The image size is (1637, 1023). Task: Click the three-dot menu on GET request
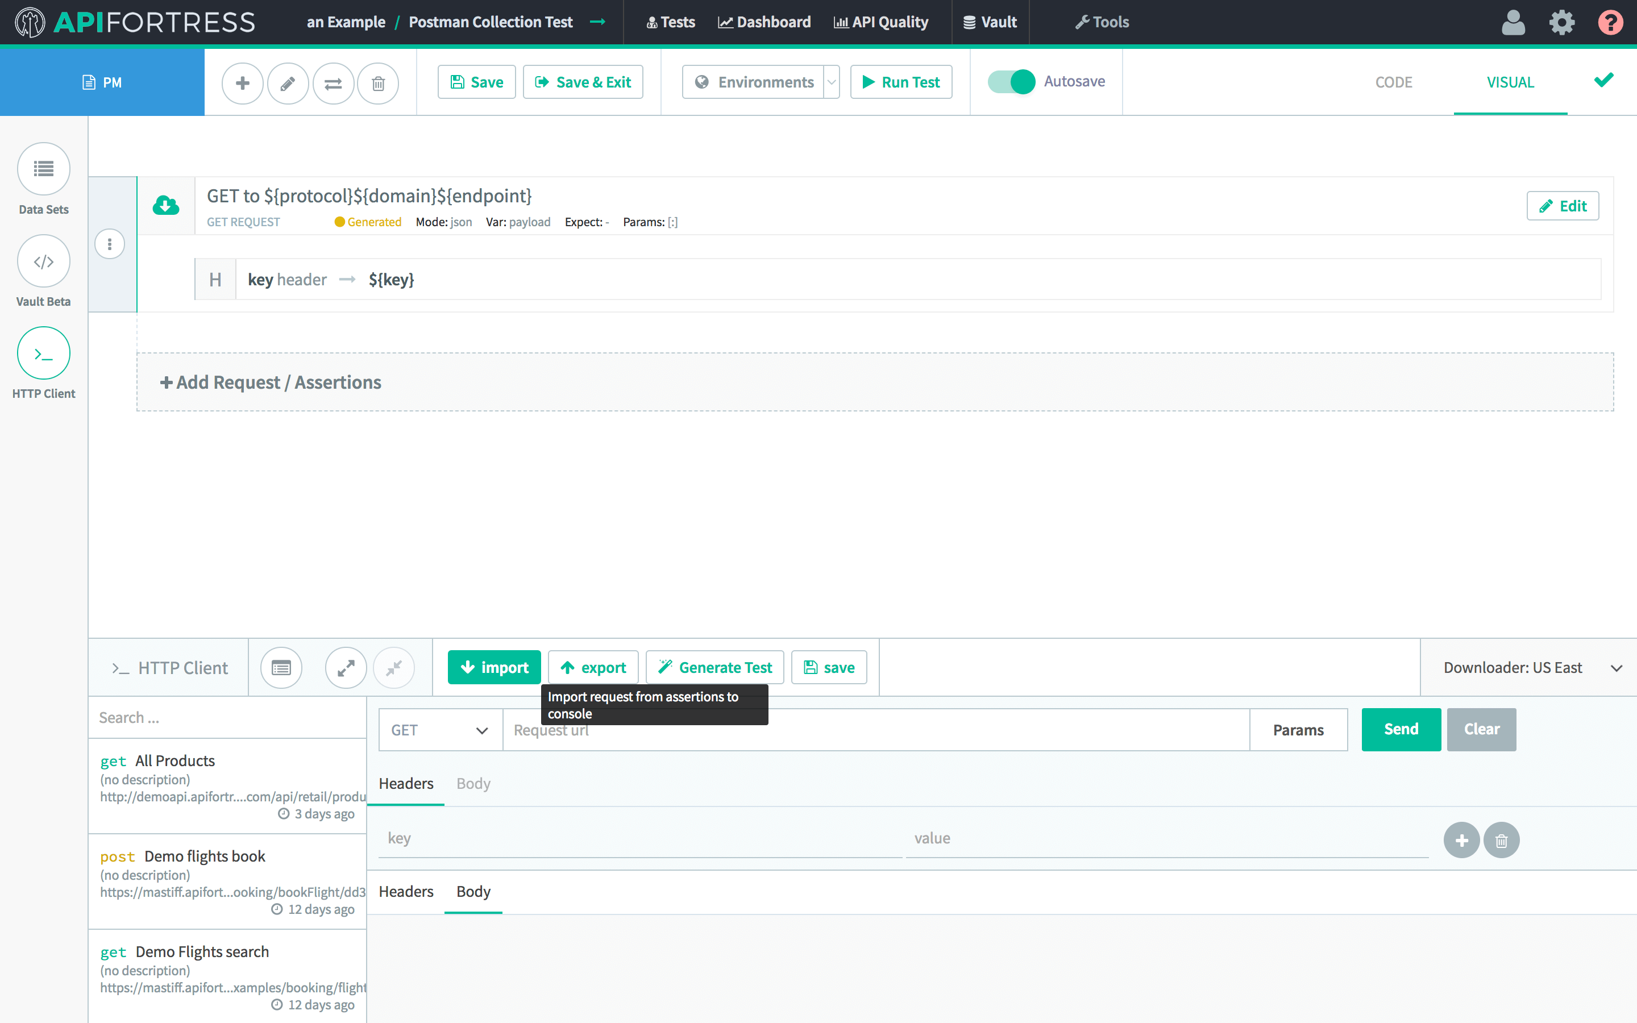pyautogui.click(x=110, y=244)
